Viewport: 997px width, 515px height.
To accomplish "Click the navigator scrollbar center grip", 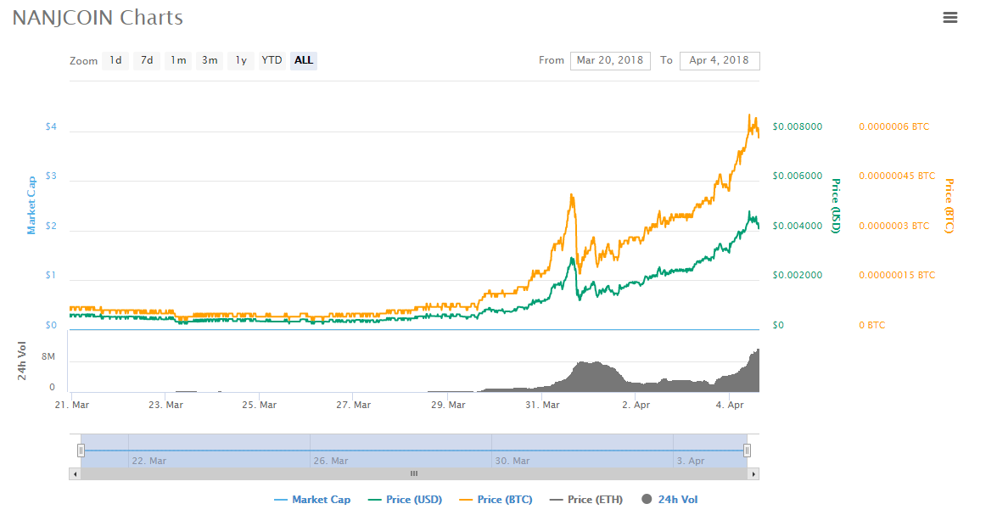I will pos(414,473).
